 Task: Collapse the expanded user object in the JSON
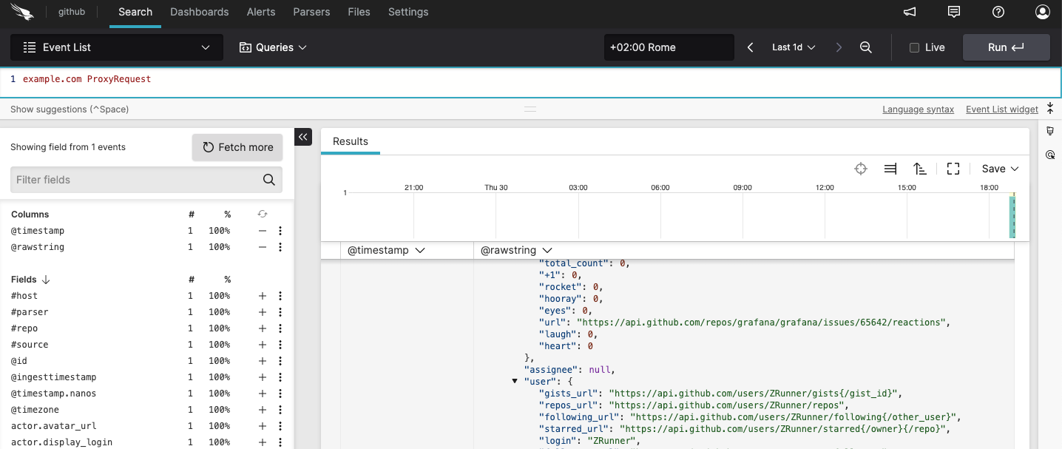tap(515, 381)
